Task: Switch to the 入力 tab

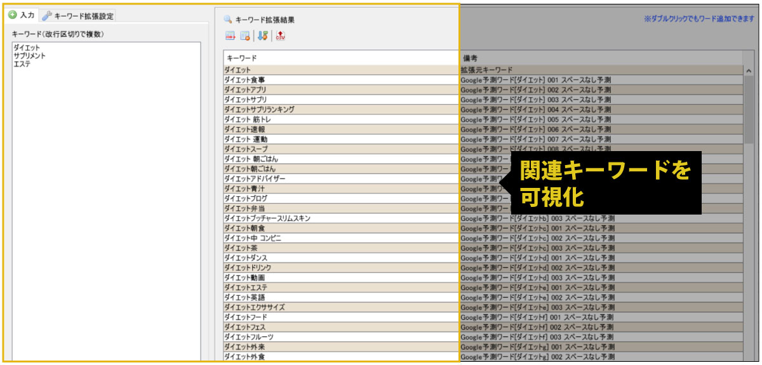Action: click(22, 15)
